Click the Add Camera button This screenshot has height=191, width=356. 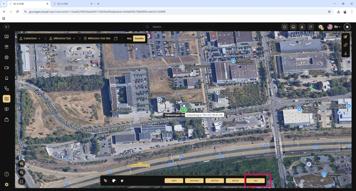(x=194, y=181)
